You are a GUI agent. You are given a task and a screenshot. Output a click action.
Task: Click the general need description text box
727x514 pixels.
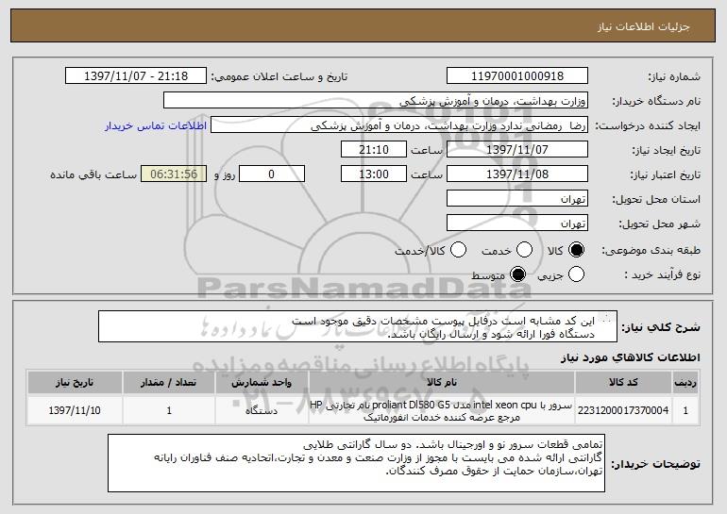(358, 327)
